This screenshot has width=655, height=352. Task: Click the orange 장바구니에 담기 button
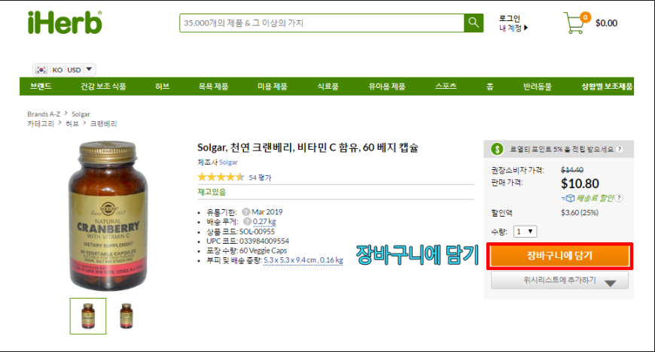tap(559, 256)
